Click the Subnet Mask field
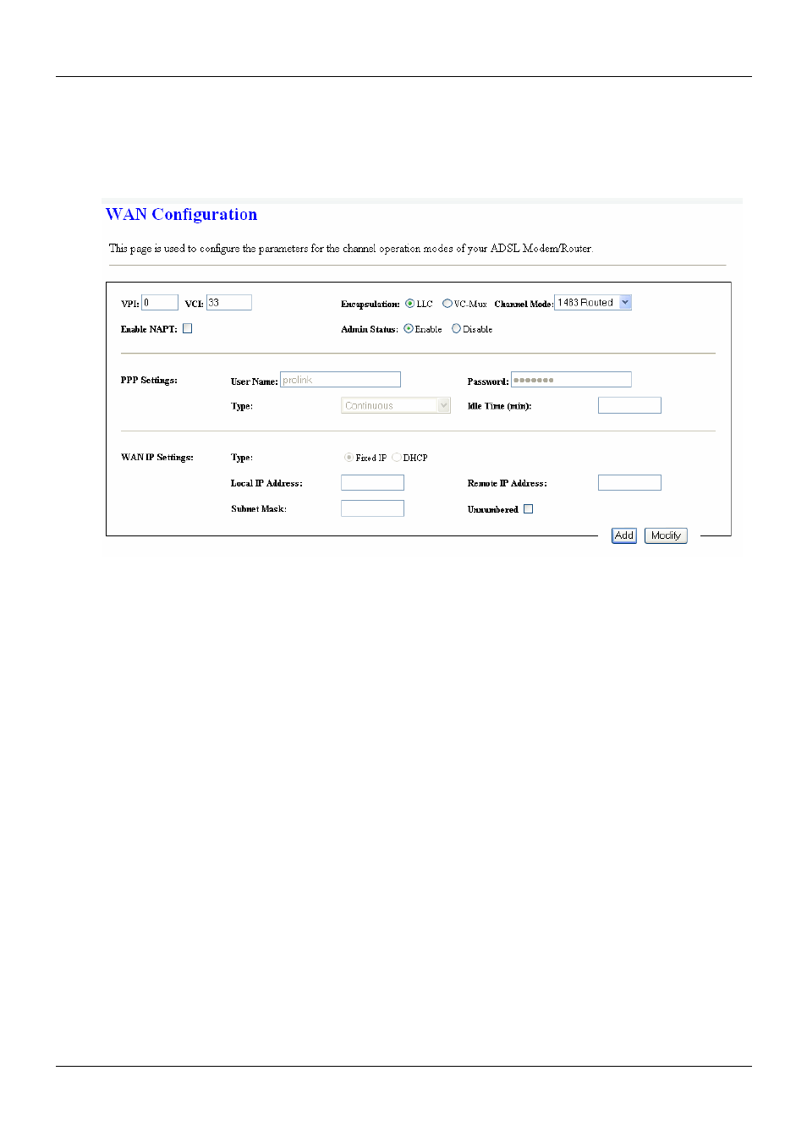807x1142 pixels. pos(372,508)
